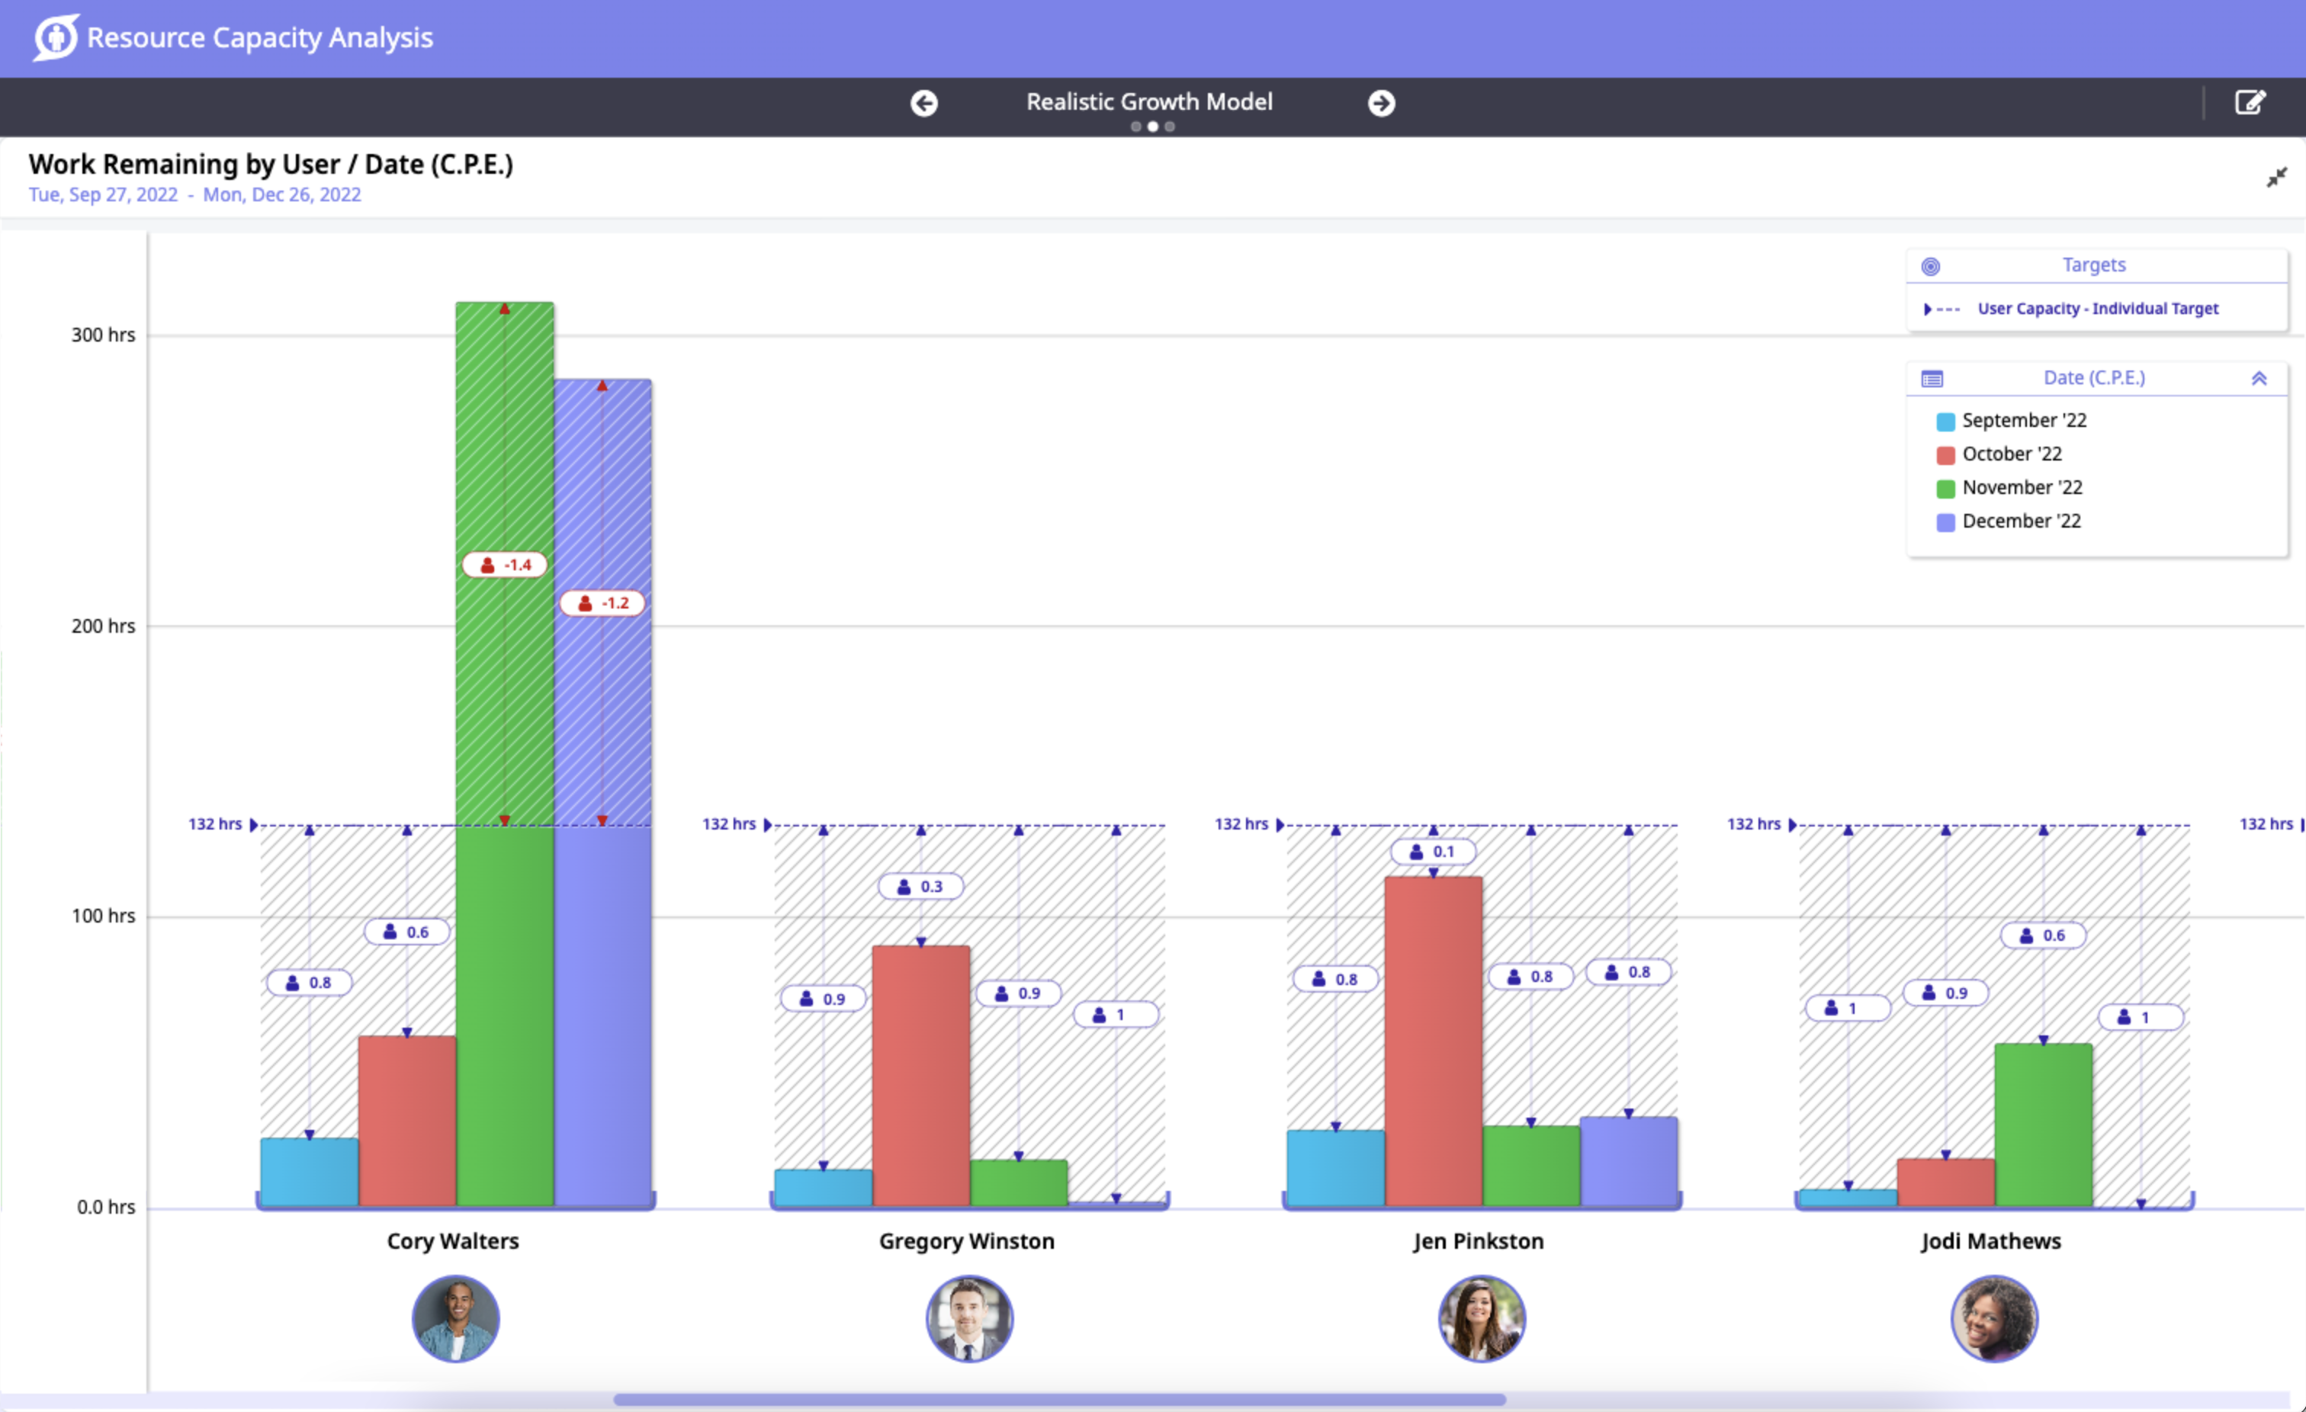Click the -1.2 overallocation badge on the December bar

click(602, 602)
